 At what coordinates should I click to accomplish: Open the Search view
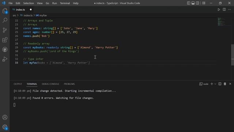pos(5,20)
